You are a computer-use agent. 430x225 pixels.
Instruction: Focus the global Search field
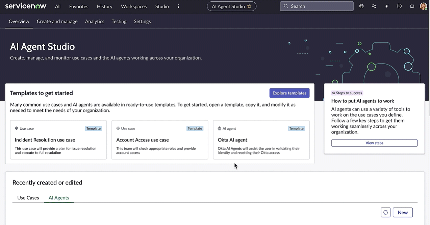[317, 6]
